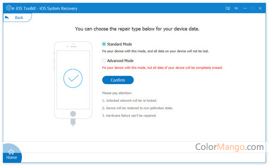Click the checkmark circle on phone illustration
This screenshot has height=166, width=269.
pyautogui.click(x=73, y=78)
